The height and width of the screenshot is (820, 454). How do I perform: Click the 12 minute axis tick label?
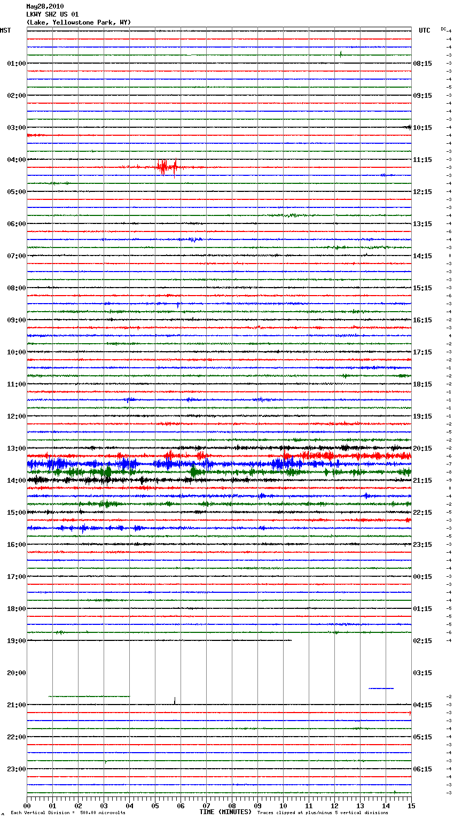[x=335, y=806]
